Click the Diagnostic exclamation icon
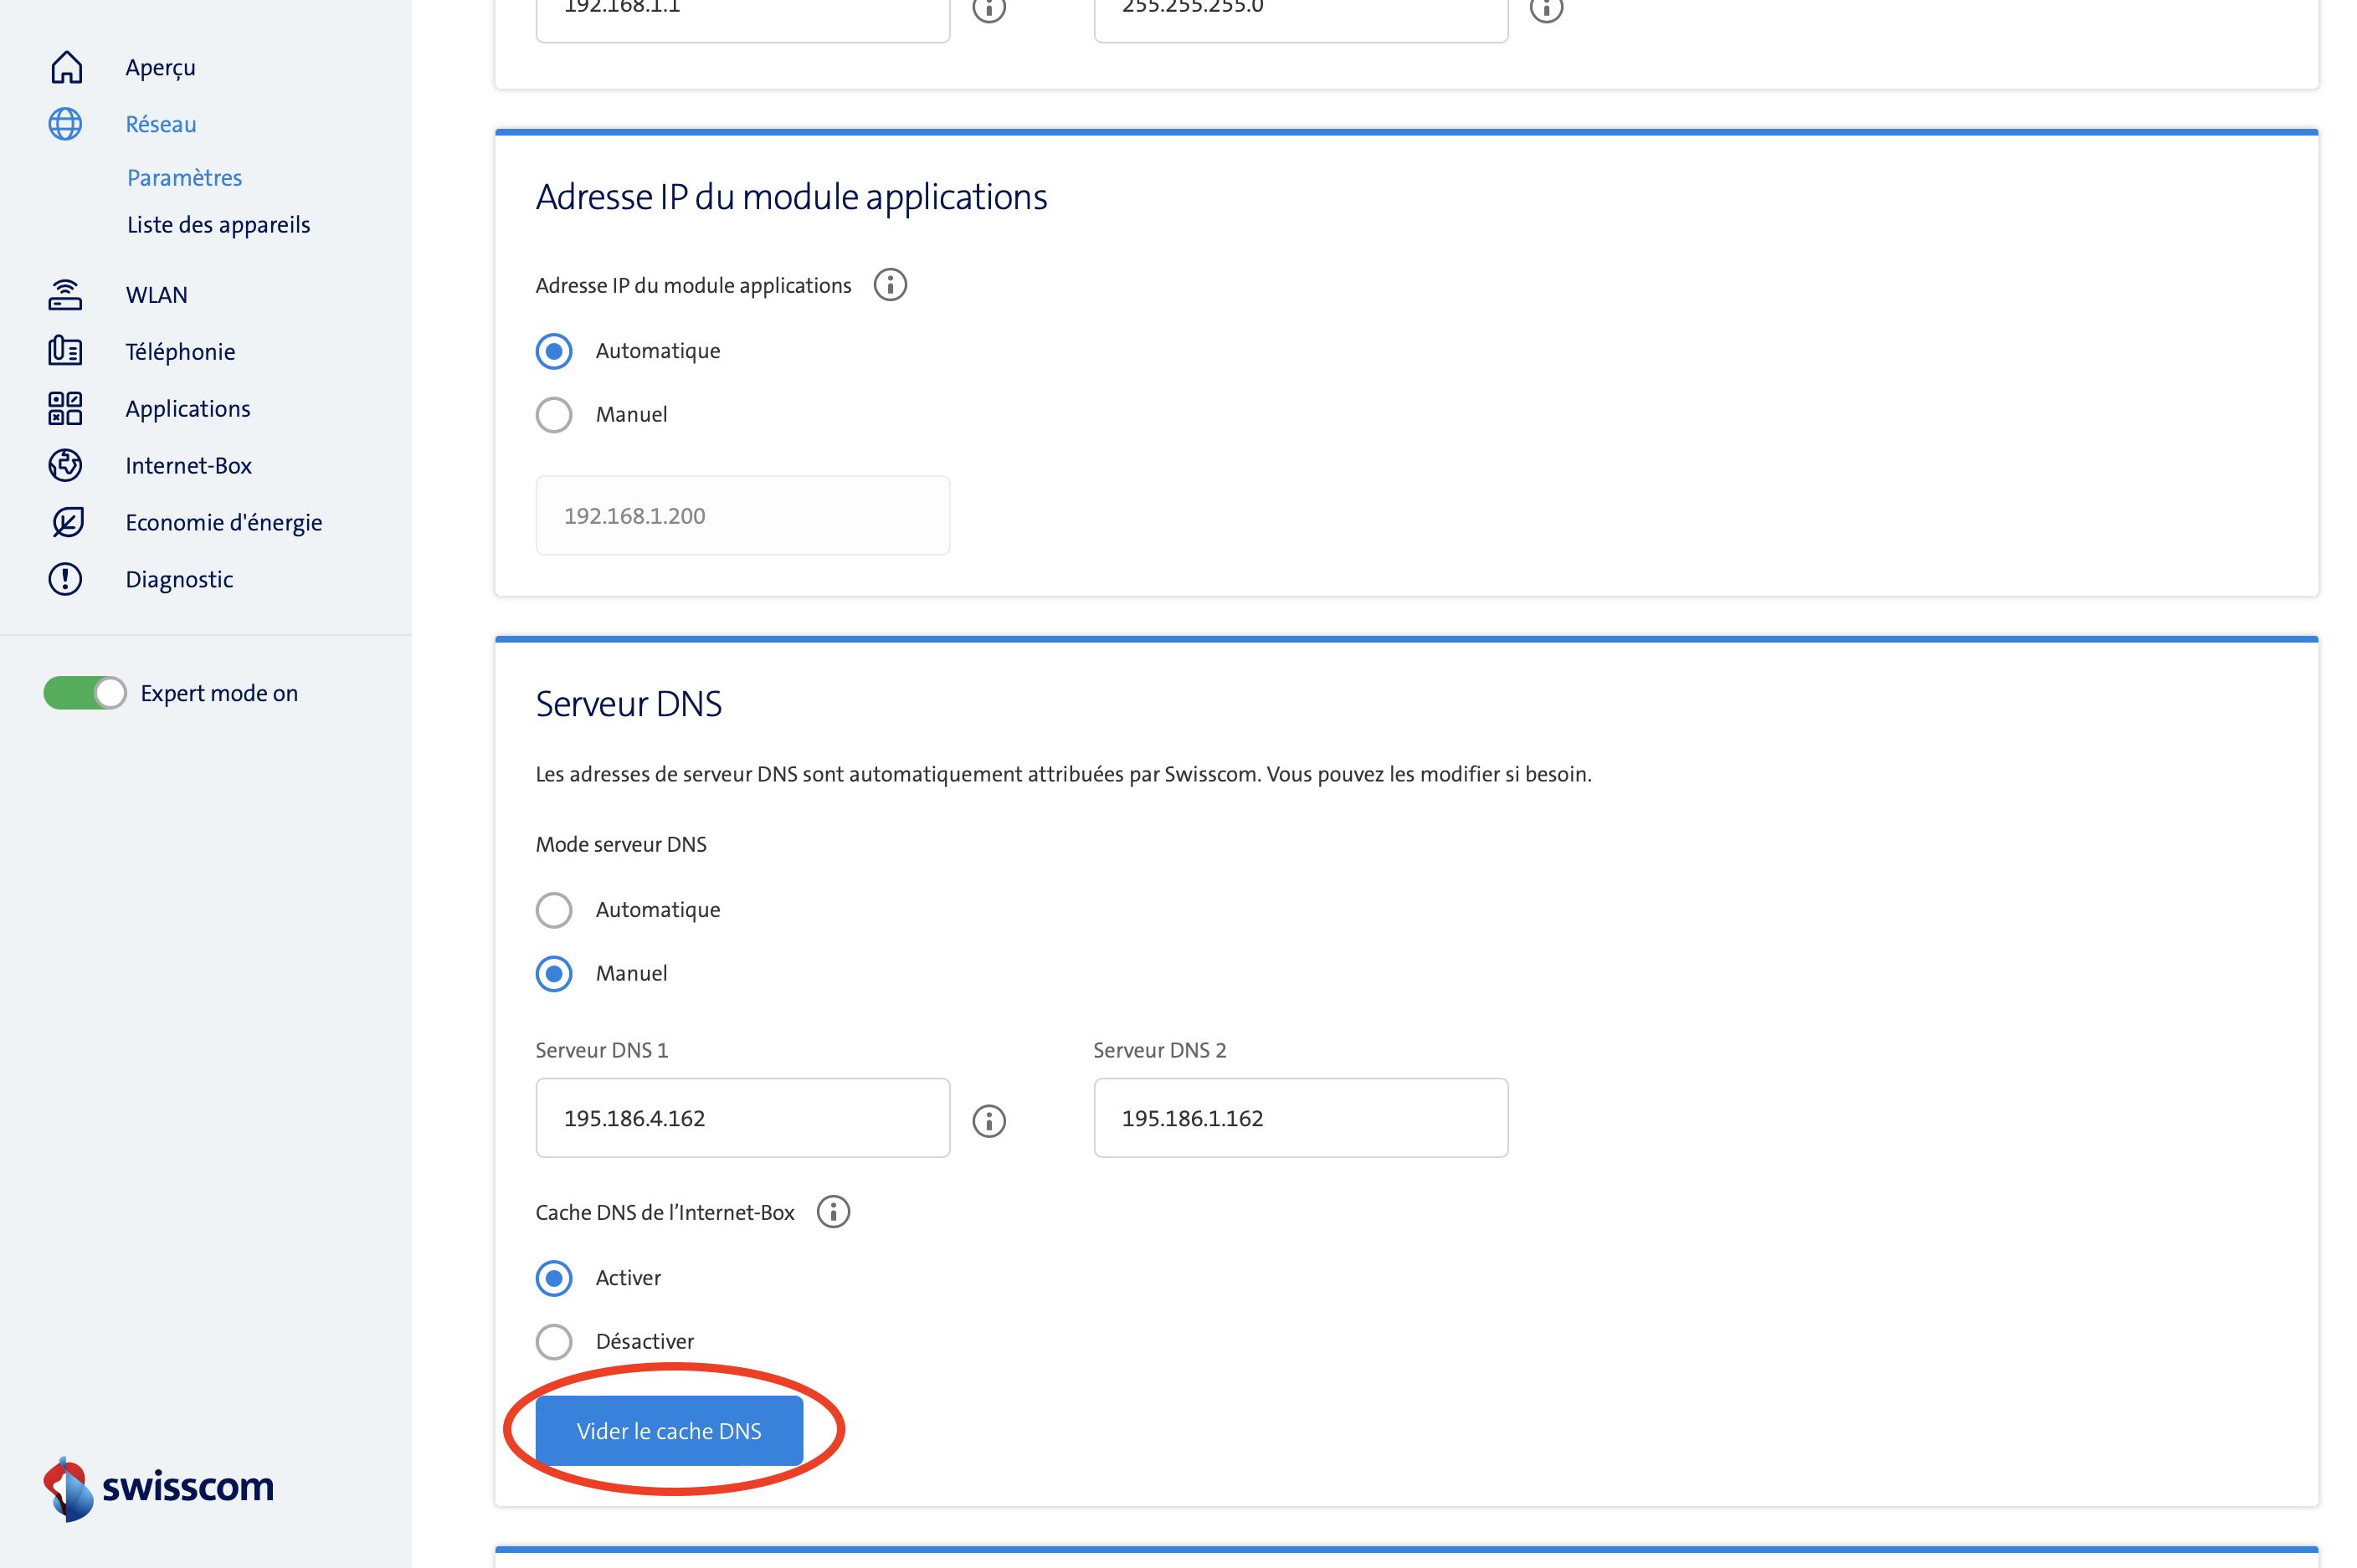 coord(66,579)
